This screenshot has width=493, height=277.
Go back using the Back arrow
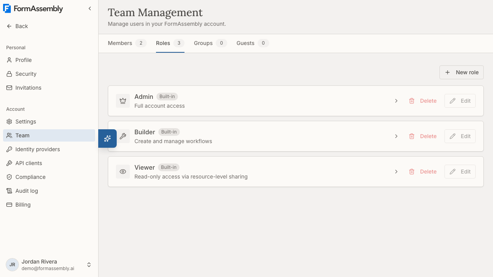point(17,26)
